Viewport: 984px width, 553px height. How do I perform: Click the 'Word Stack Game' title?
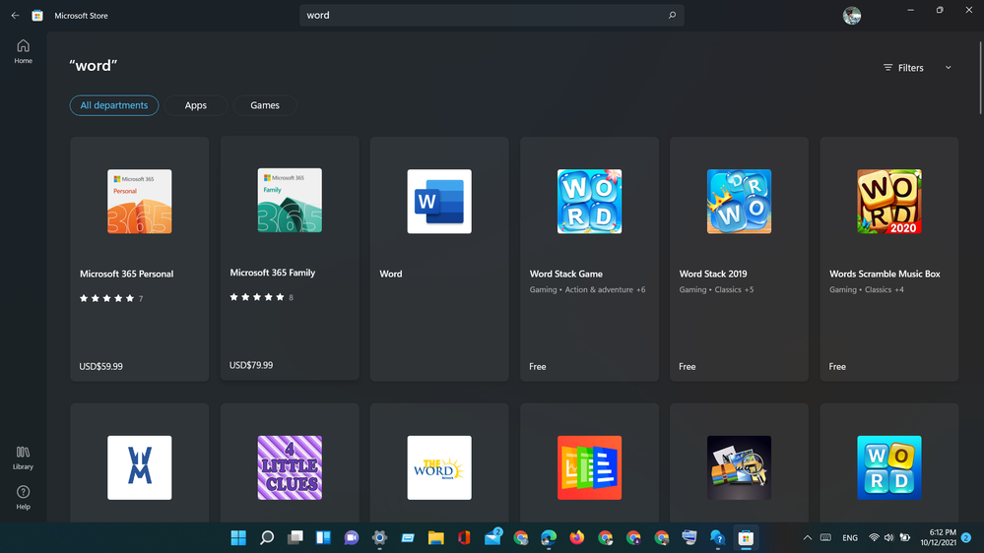point(566,274)
